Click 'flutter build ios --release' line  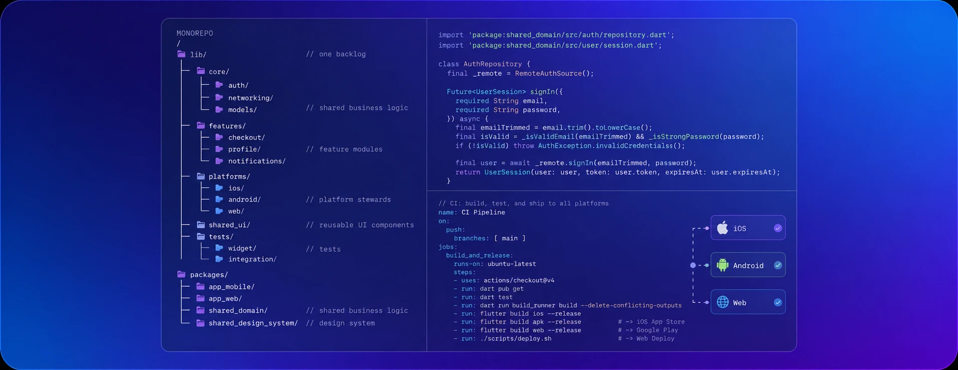[x=517, y=314]
